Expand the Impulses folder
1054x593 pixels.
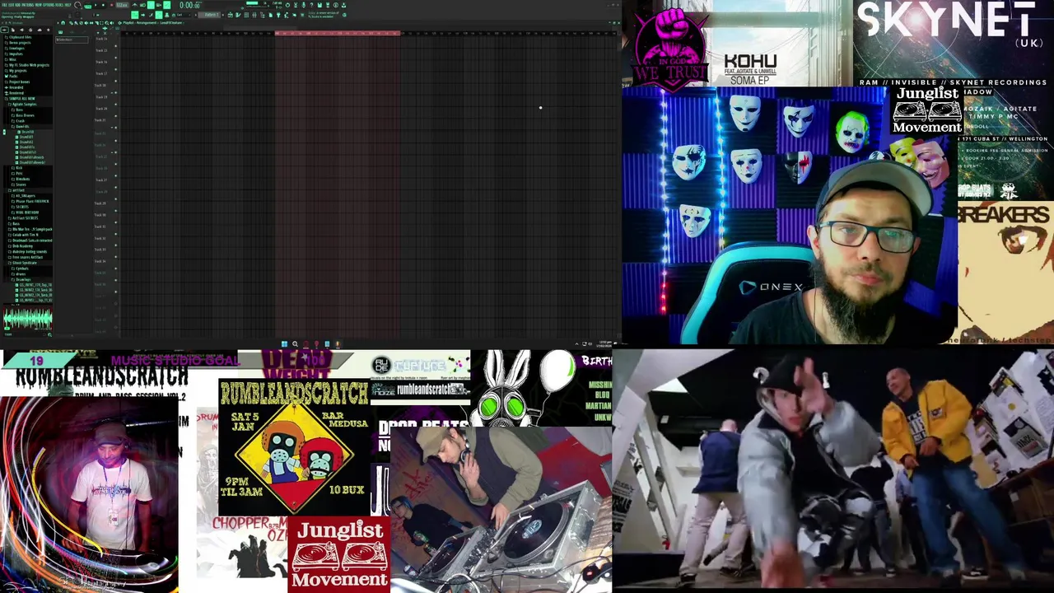15,54
